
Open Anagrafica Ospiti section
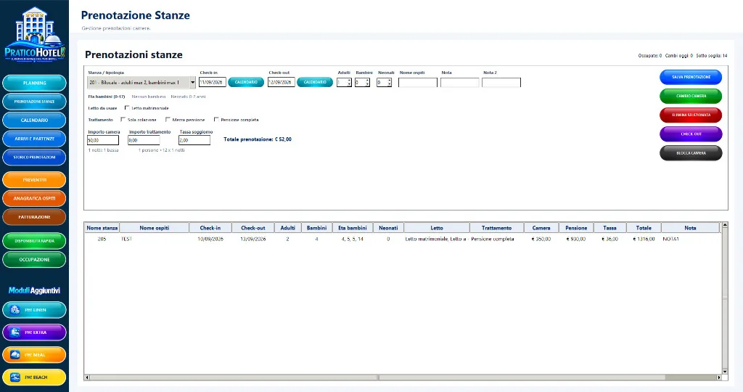click(34, 198)
